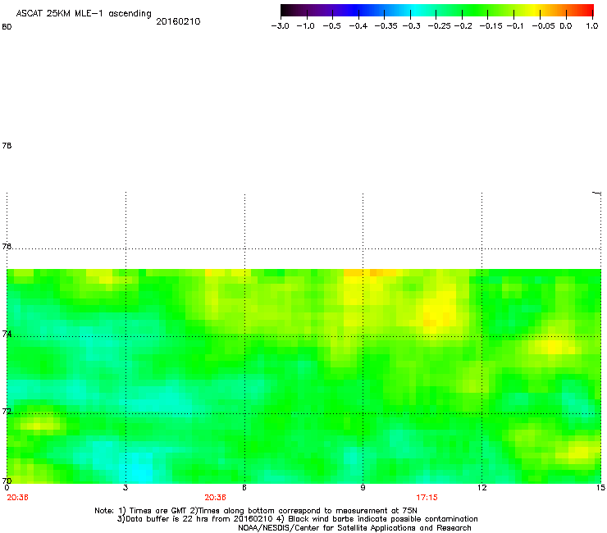Click the longitude 6 axis label
The width and height of the screenshot is (607, 533).
point(244,488)
